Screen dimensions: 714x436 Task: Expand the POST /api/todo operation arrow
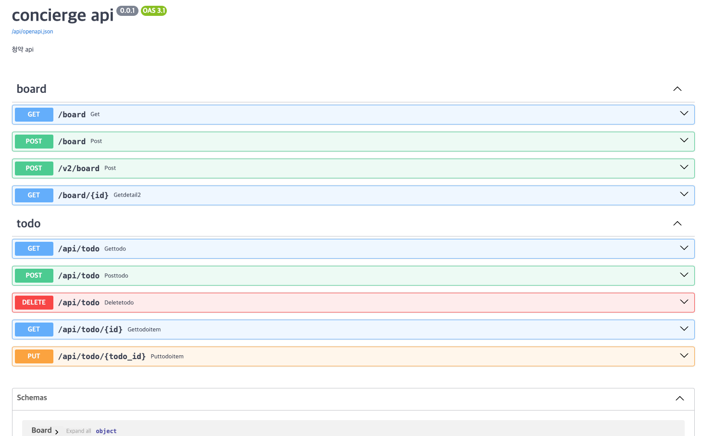click(x=684, y=275)
